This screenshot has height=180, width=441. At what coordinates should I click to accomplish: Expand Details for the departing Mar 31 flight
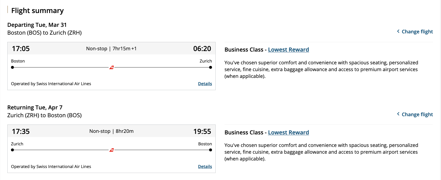click(205, 84)
